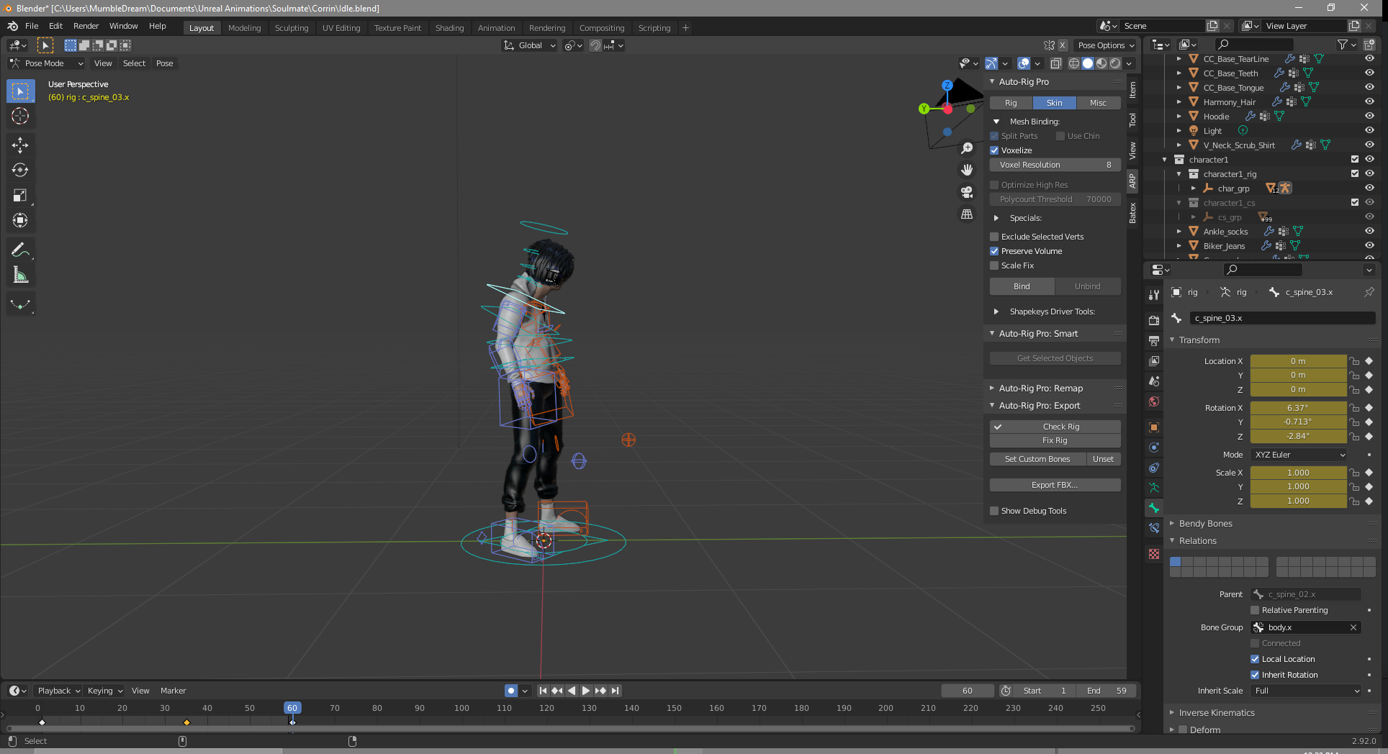The image size is (1388, 754).
Task: Select the Rig tab in Auto-Rig Pro
Action: click(x=1011, y=103)
